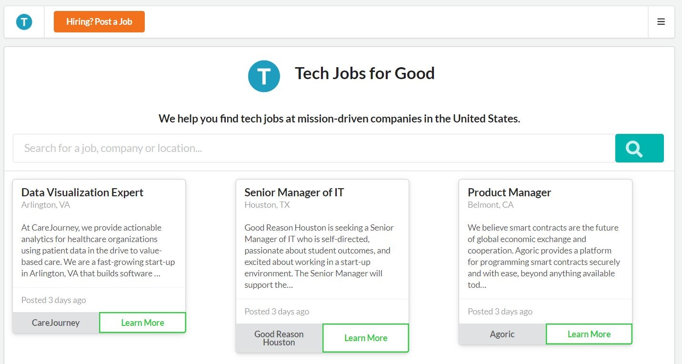Click Learn More on the CareJourney job
The image size is (682, 364).
click(x=142, y=323)
